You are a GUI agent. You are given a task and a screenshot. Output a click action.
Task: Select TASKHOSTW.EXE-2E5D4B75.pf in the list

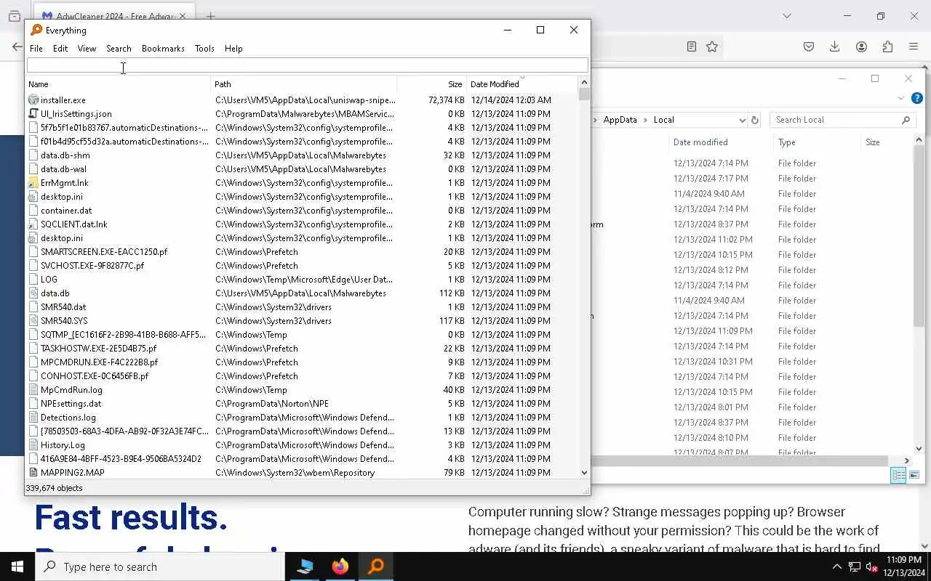[99, 349]
